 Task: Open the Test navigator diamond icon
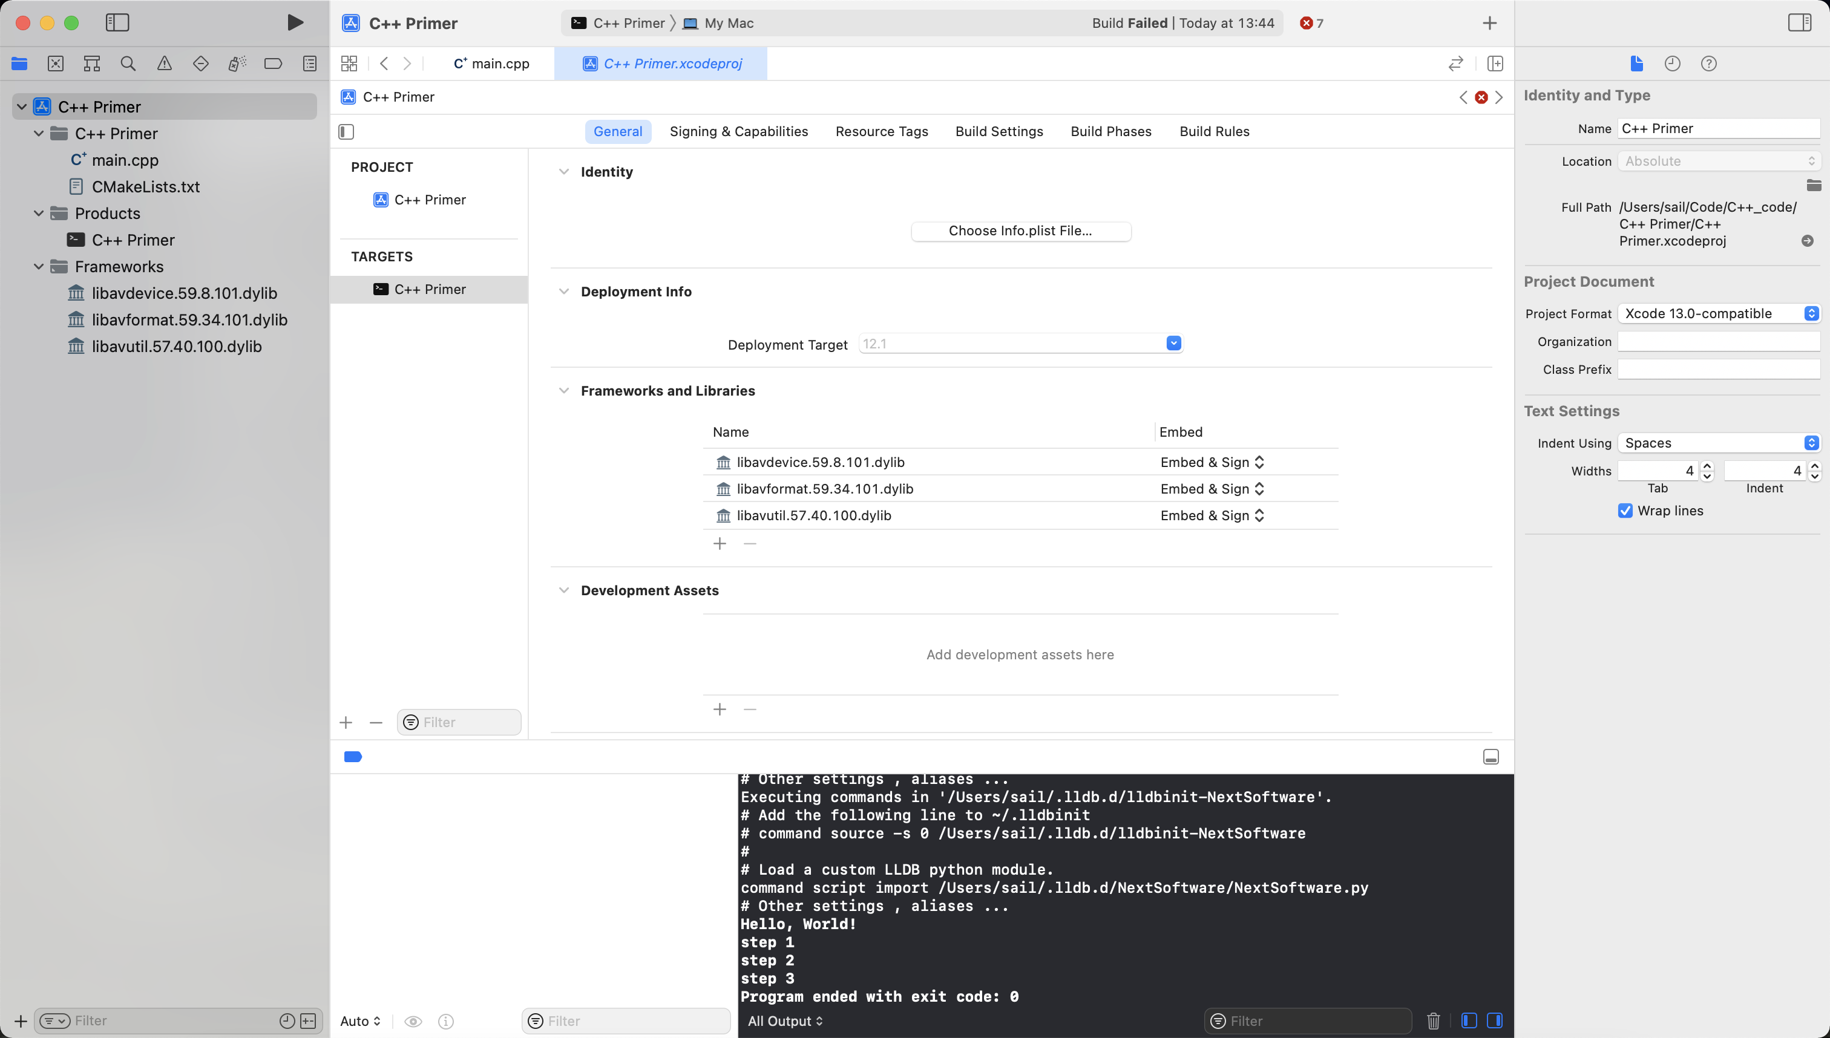click(x=201, y=64)
